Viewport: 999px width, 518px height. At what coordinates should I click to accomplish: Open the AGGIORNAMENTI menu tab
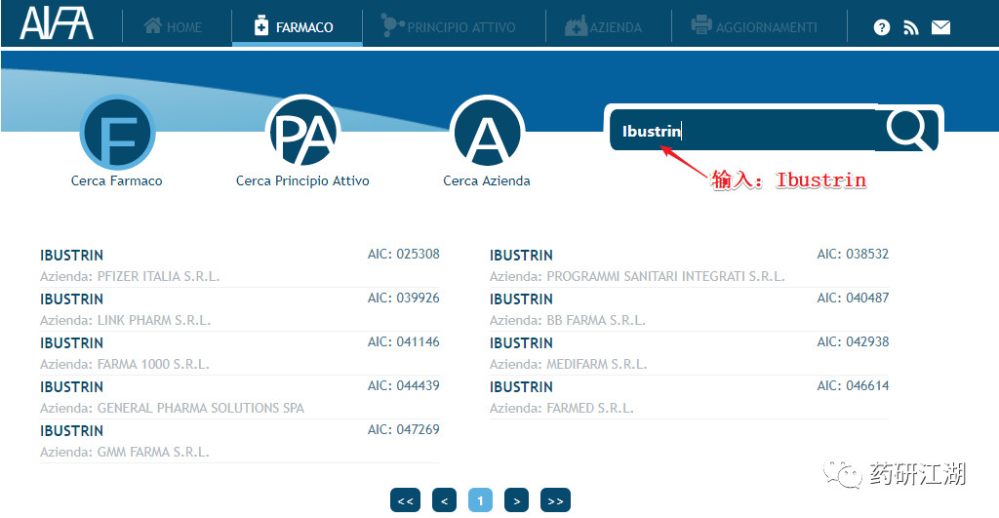point(754,26)
